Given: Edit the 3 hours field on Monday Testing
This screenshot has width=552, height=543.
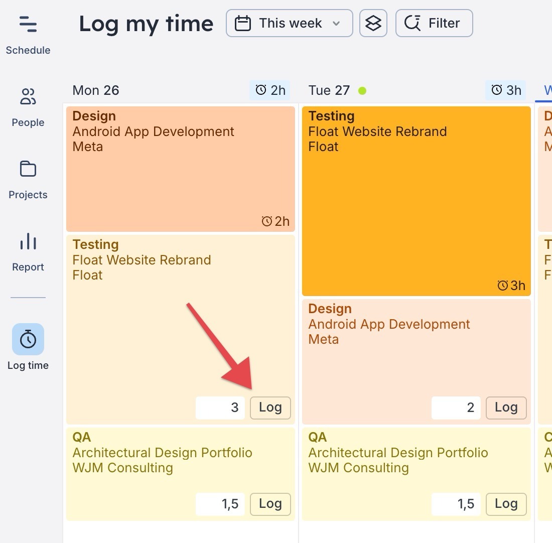Looking at the screenshot, I should (x=220, y=408).
